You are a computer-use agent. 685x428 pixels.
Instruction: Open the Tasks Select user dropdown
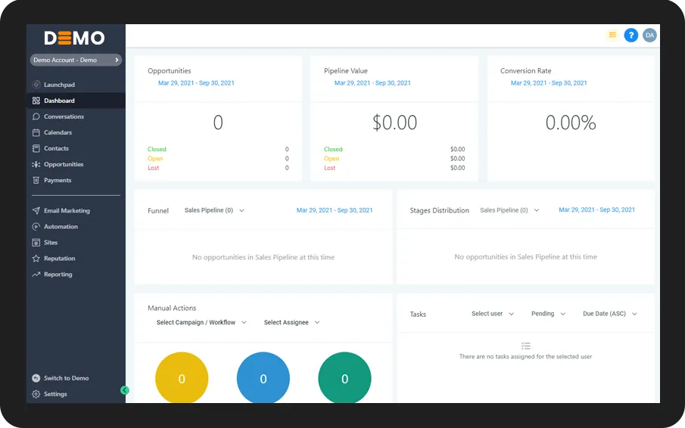coord(492,314)
